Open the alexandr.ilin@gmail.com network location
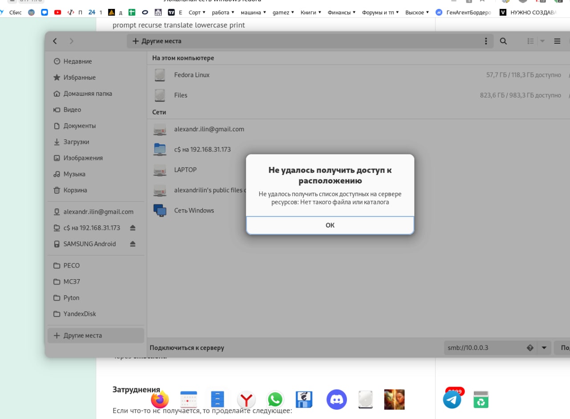This screenshot has width=570, height=419. tap(358, 129)
